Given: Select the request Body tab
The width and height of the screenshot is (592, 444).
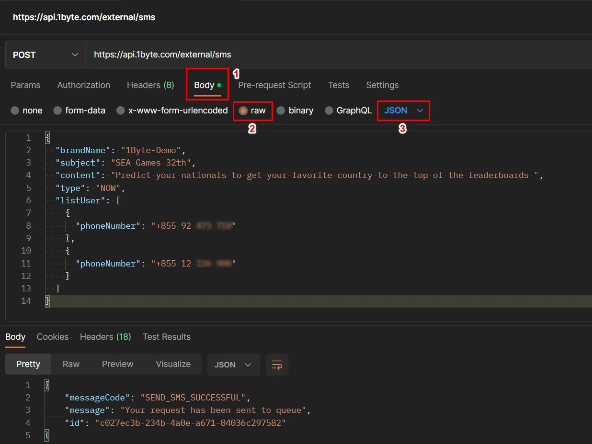Looking at the screenshot, I should 207,85.
